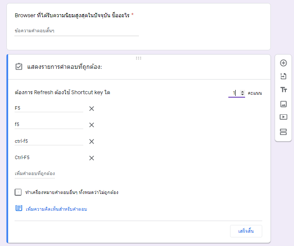Click the points value field
Image resolution: width=294 pixels, height=246 pixels.
(234, 93)
